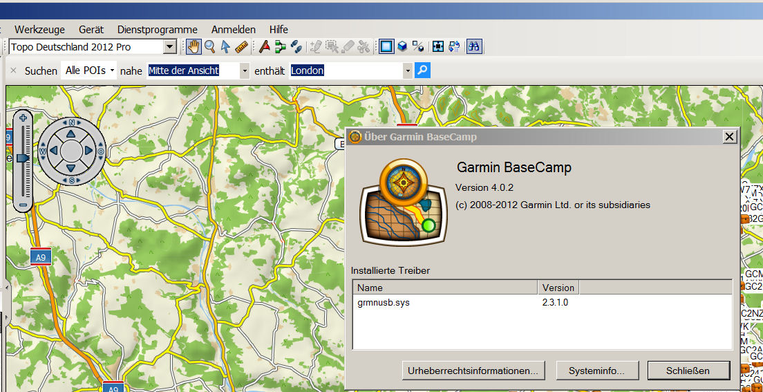Image resolution: width=763 pixels, height=392 pixels.
Task: Click S on the compass ring
Action: 72,180
